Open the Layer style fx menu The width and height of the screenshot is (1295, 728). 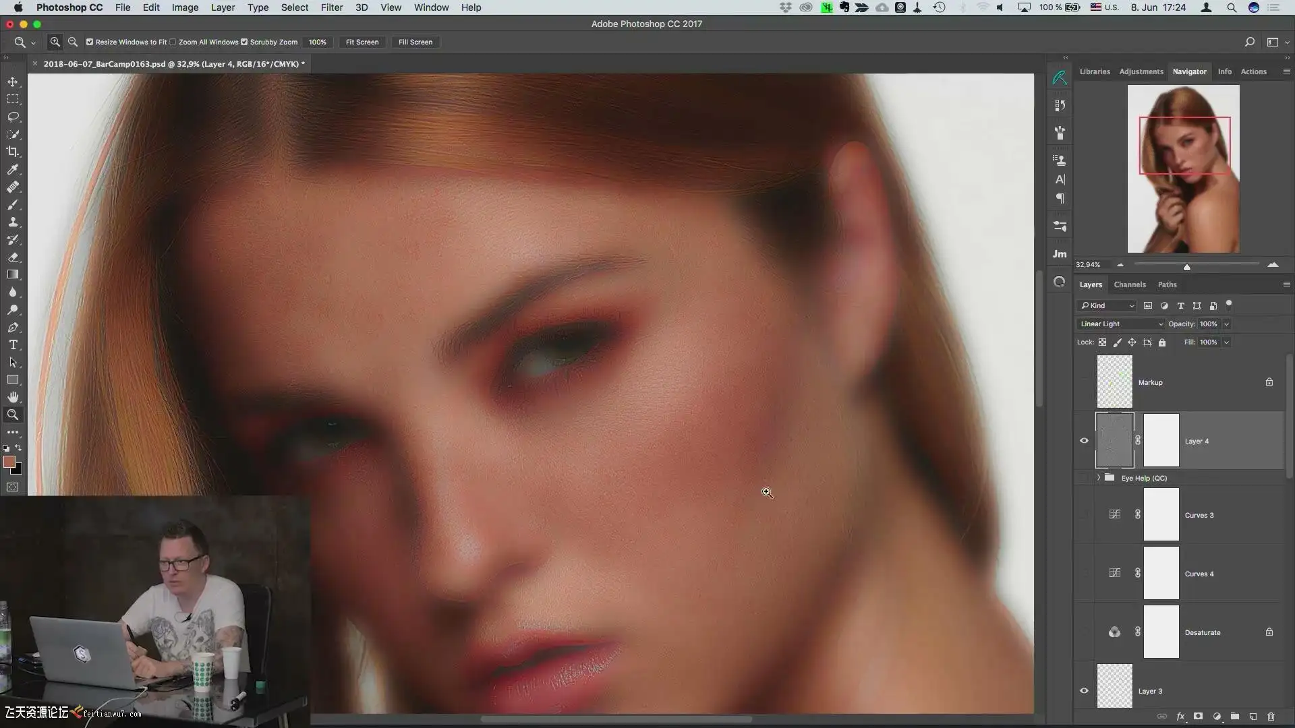[1180, 717]
